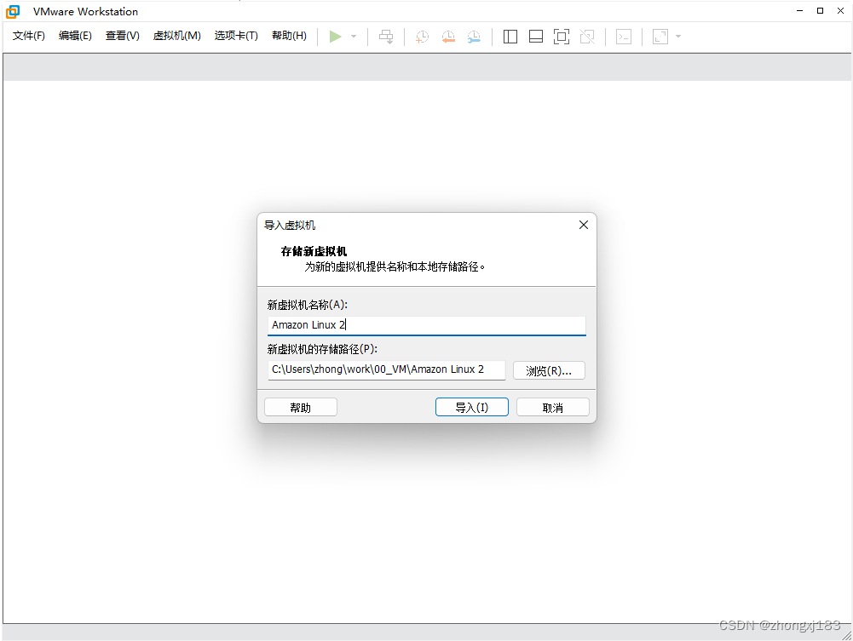The width and height of the screenshot is (853, 641).
Task: Click the VMware Workstation logo icon
Action: tap(13, 11)
